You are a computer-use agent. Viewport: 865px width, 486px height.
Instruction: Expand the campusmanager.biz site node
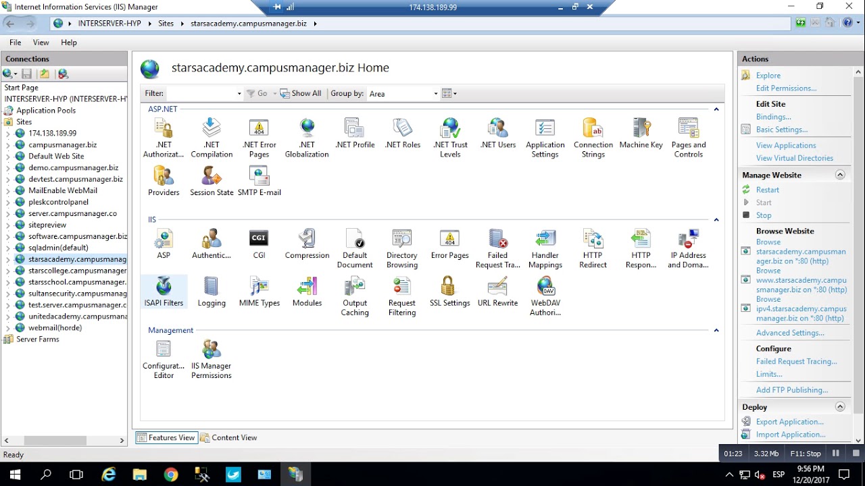(x=8, y=144)
